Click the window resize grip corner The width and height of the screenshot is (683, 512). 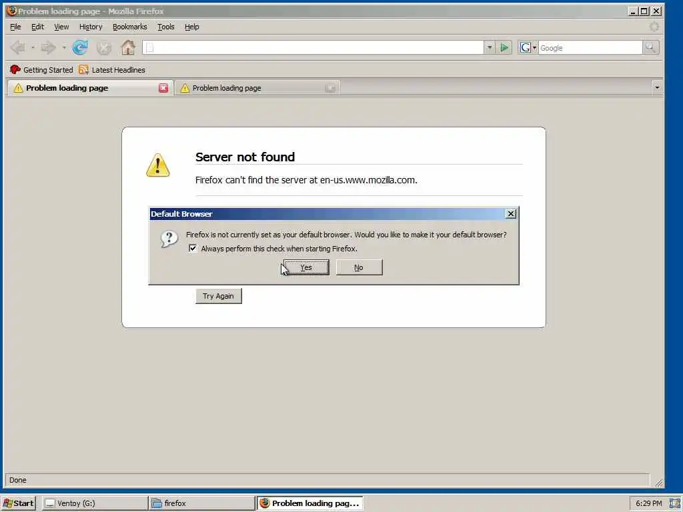click(658, 483)
